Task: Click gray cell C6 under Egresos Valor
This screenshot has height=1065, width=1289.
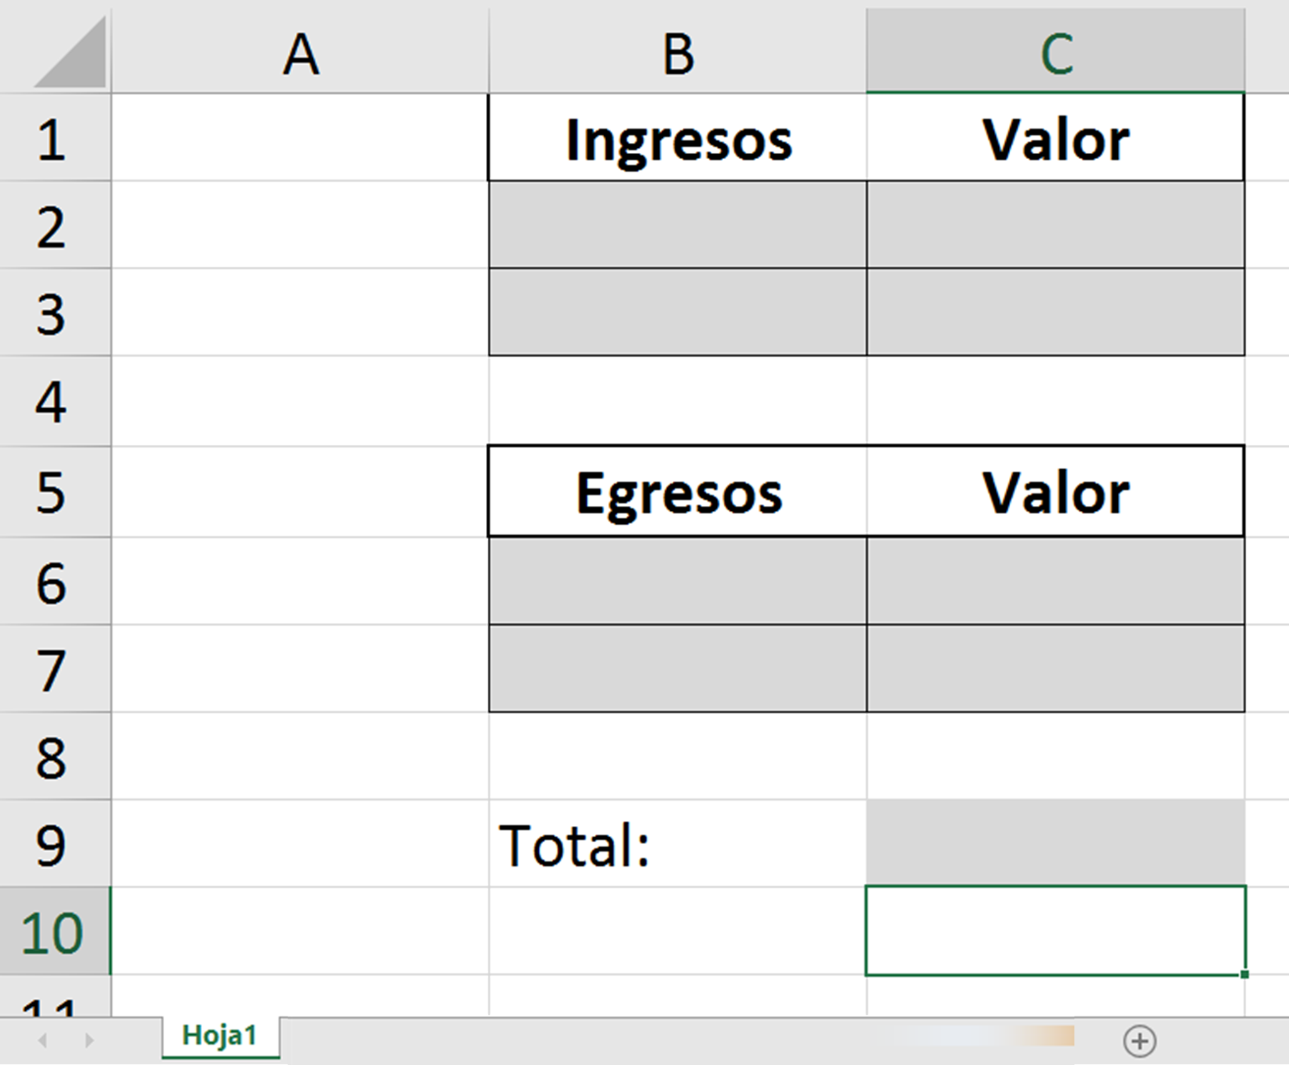Action: [1055, 581]
